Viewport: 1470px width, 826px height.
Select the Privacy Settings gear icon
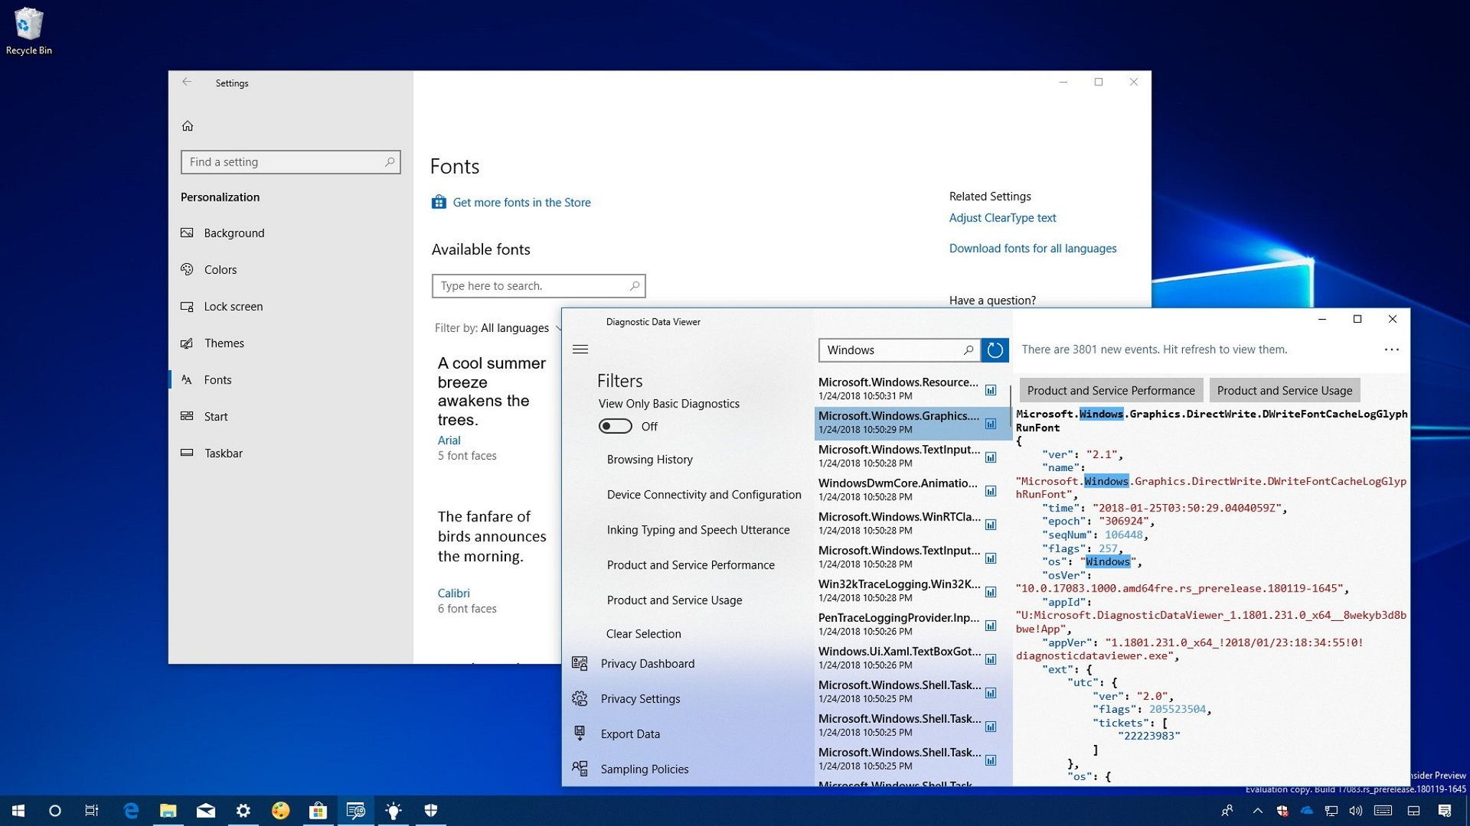(580, 698)
